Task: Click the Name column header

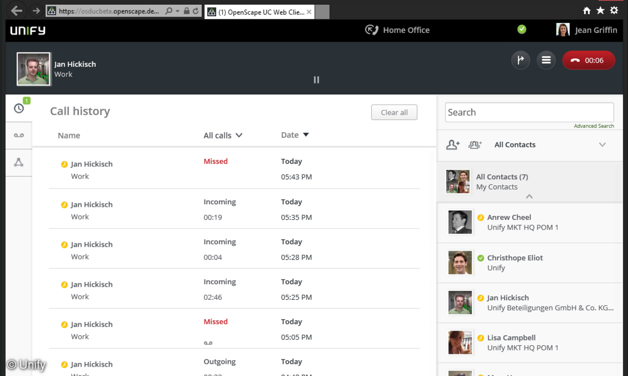Action: click(69, 135)
